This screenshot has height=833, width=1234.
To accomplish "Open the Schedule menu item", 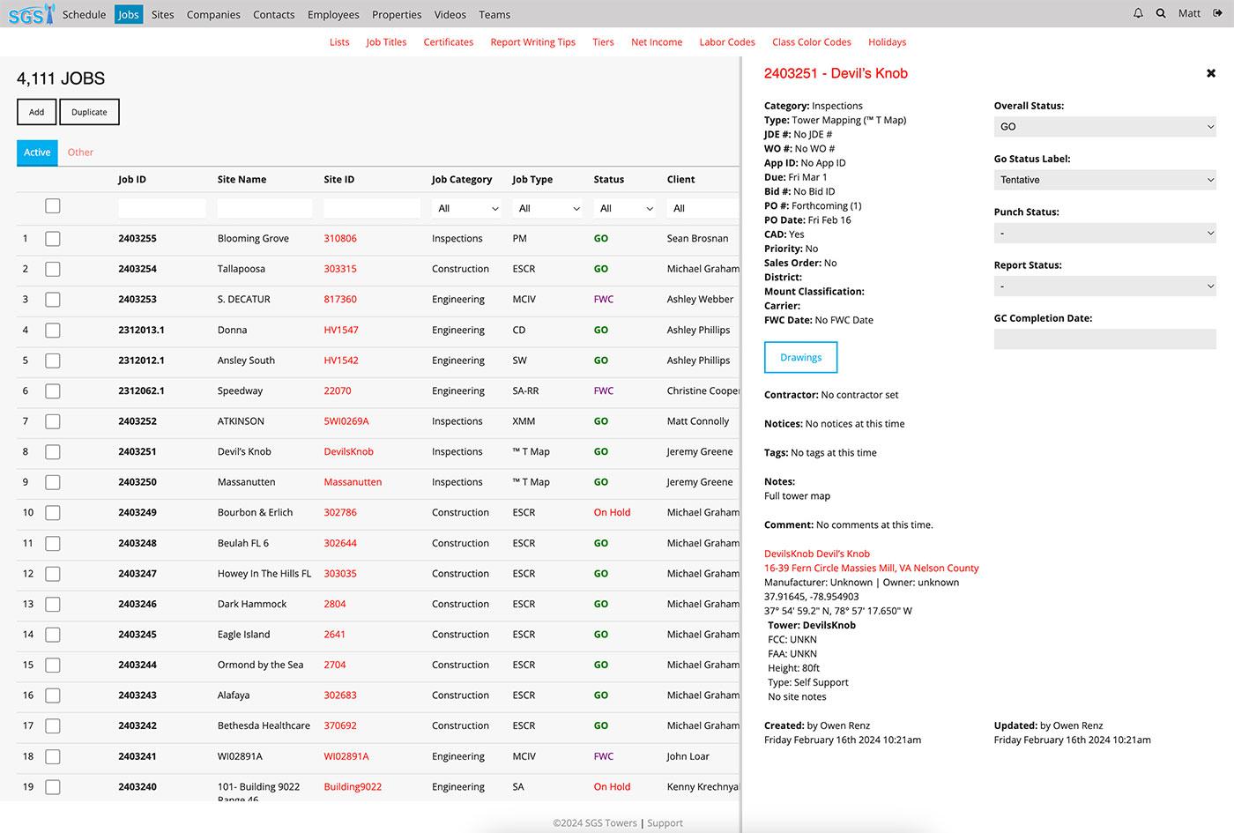I will (x=84, y=15).
